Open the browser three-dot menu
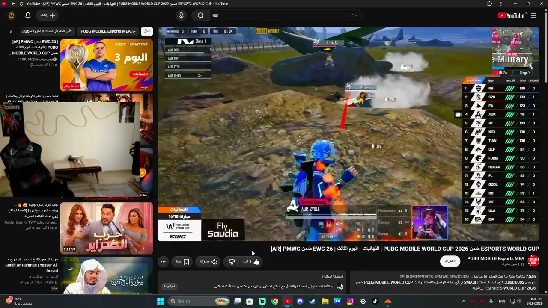The height and width of the screenshot is (308, 548). coord(501,4)
